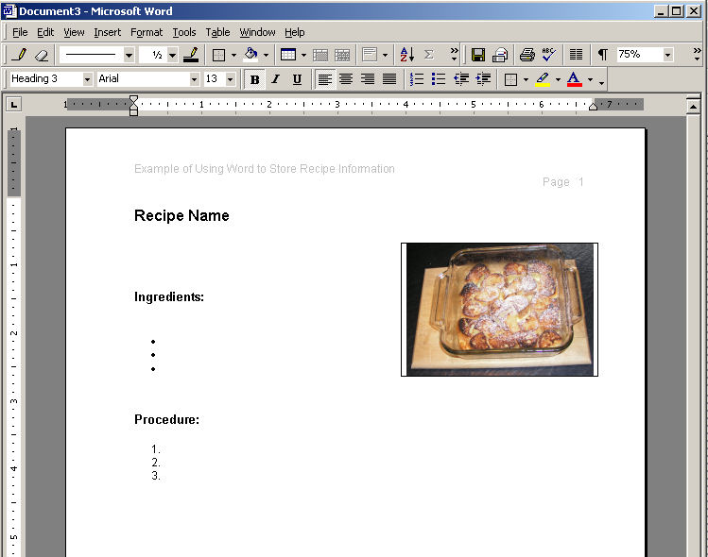Select the Draw Table pencil tool
Screen dimensions: 708x557
(x=18, y=55)
